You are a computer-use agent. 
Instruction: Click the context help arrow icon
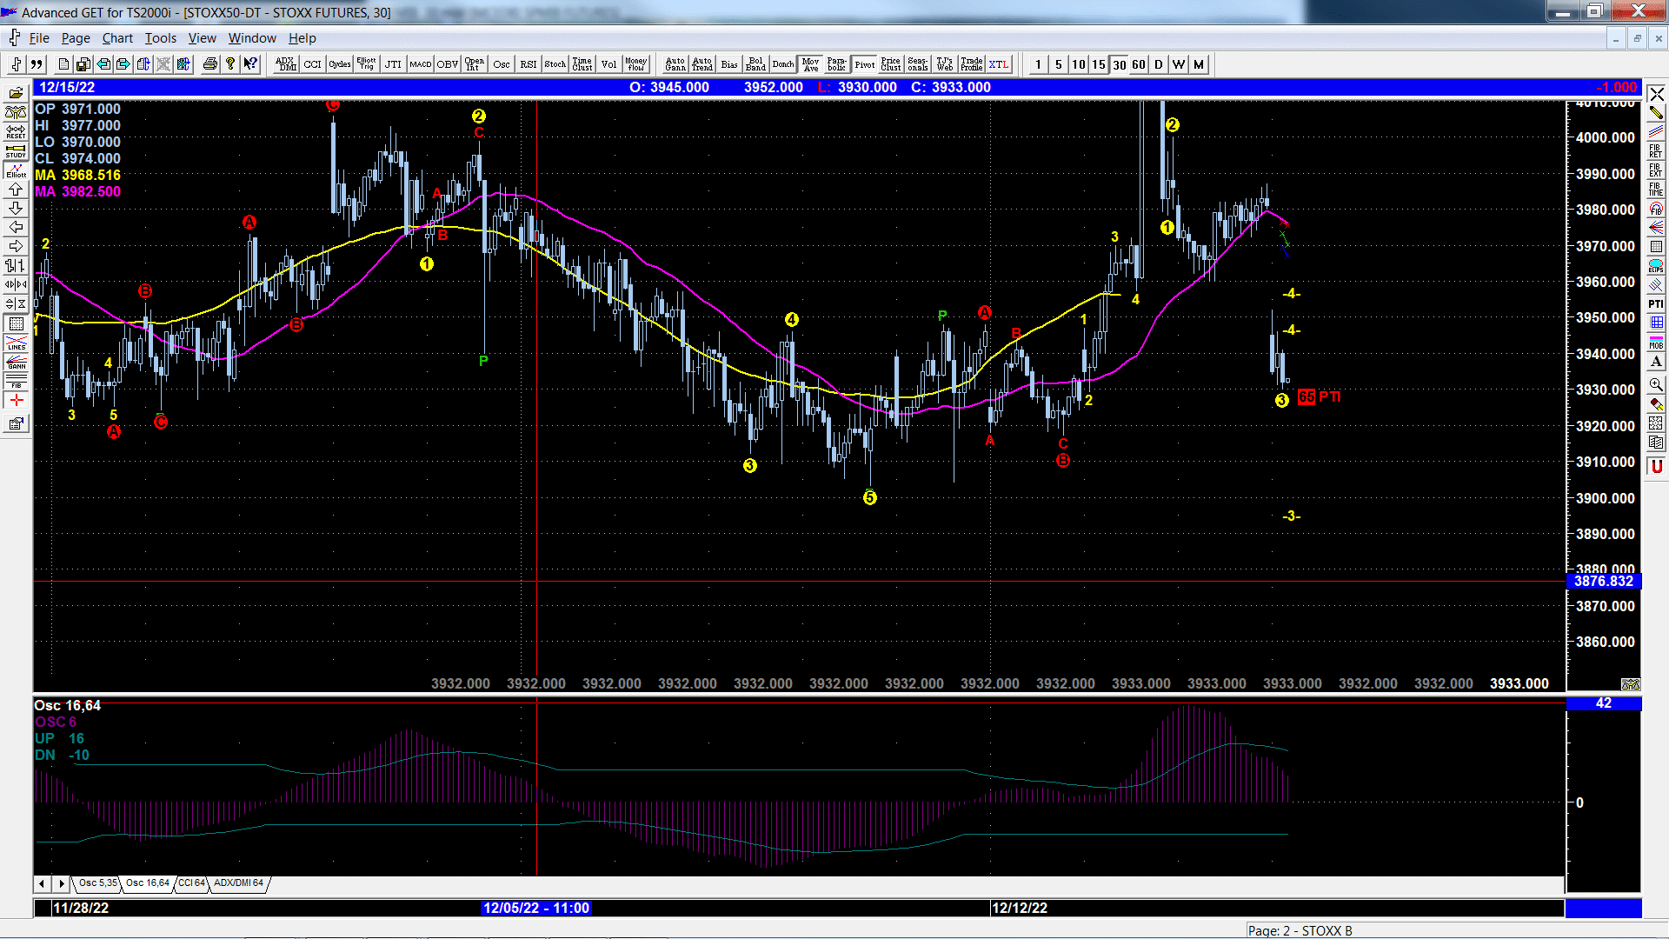click(250, 64)
